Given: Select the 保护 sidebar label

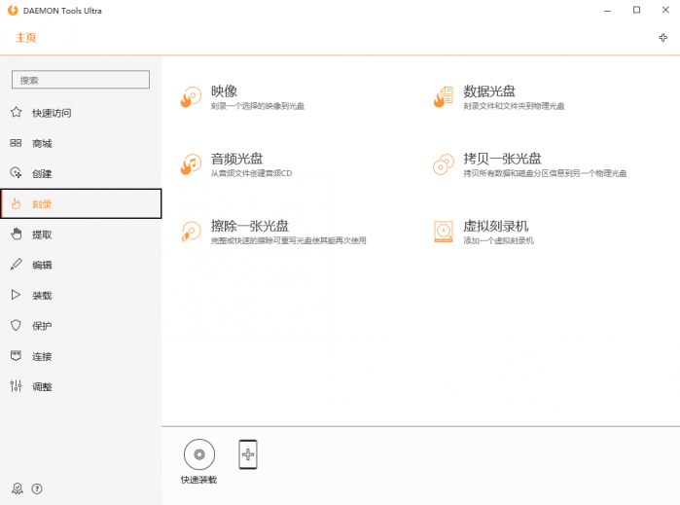Looking at the screenshot, I should click(x=42, y=326).
